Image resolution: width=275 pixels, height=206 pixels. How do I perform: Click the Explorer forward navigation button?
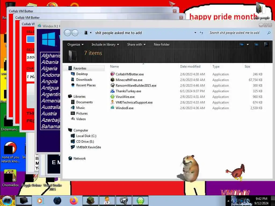tap(75, 33)
